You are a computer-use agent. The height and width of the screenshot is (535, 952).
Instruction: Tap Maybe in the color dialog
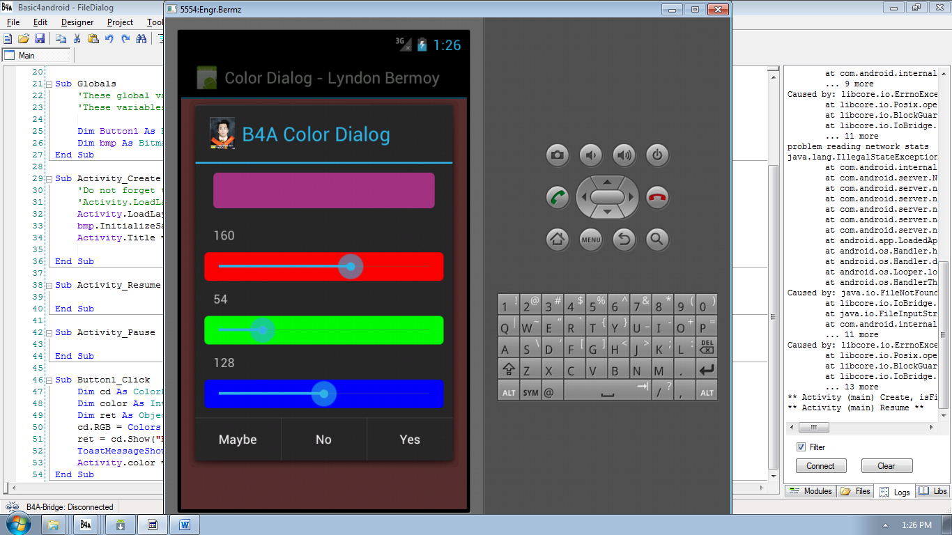[x=238, y=440]
